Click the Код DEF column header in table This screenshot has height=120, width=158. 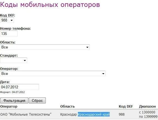click(x=126, y=107)
